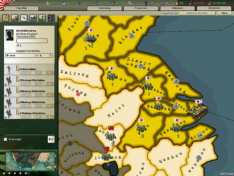The height and width of the screenshot is (176, 234).
Task: Click the naval units warship icon
Action: [33, 18]
